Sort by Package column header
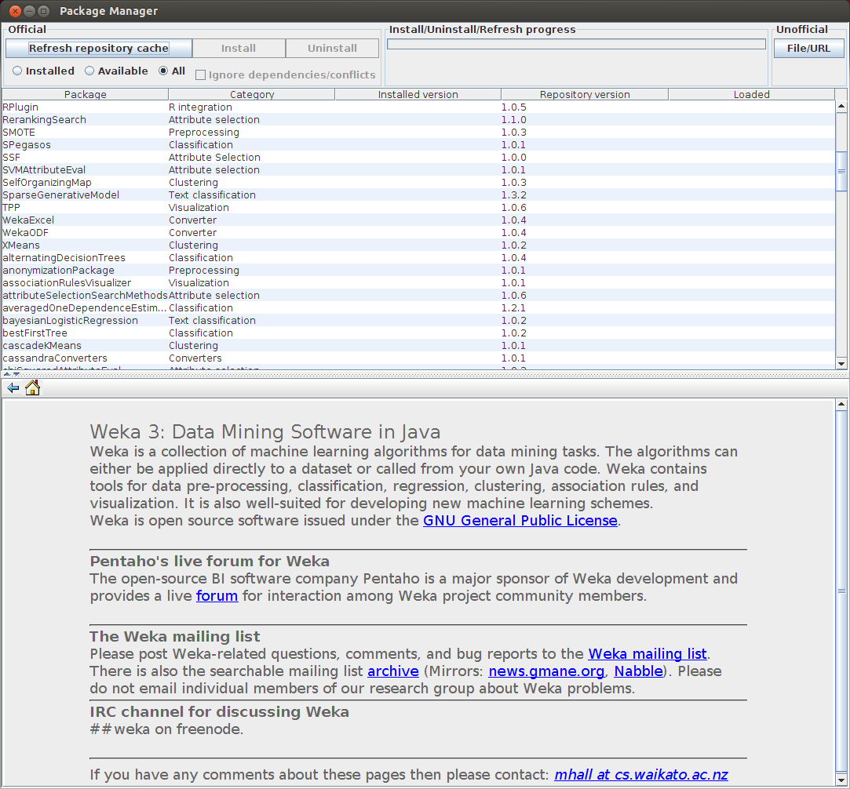This screenshot has width=850, height=789. (85, 94)
